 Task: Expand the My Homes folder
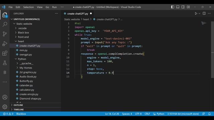tap(17, 68)
